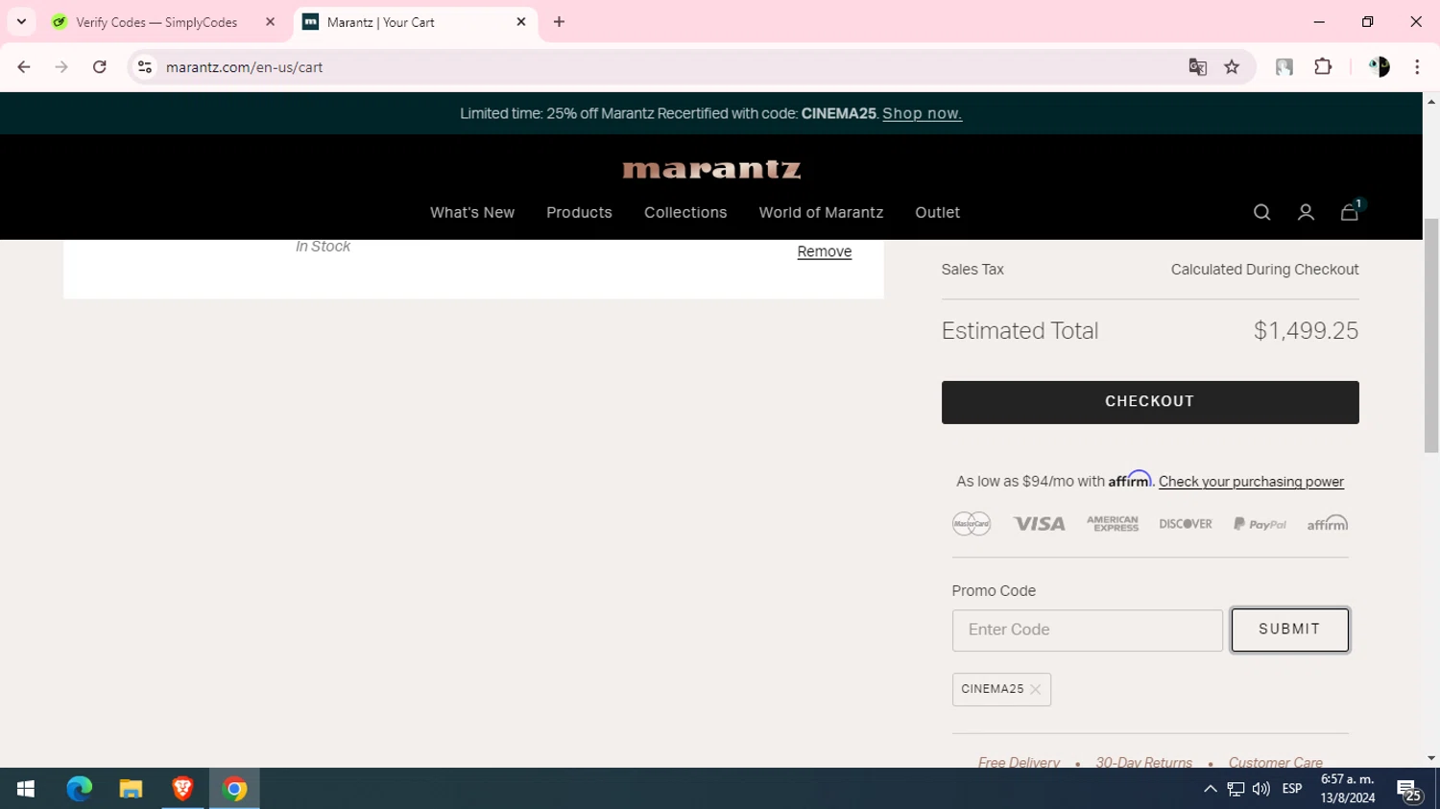This screenshot has height=809, width=1440.
Task: Open Brave browser from taskbar
Action: tap(182, 789)
